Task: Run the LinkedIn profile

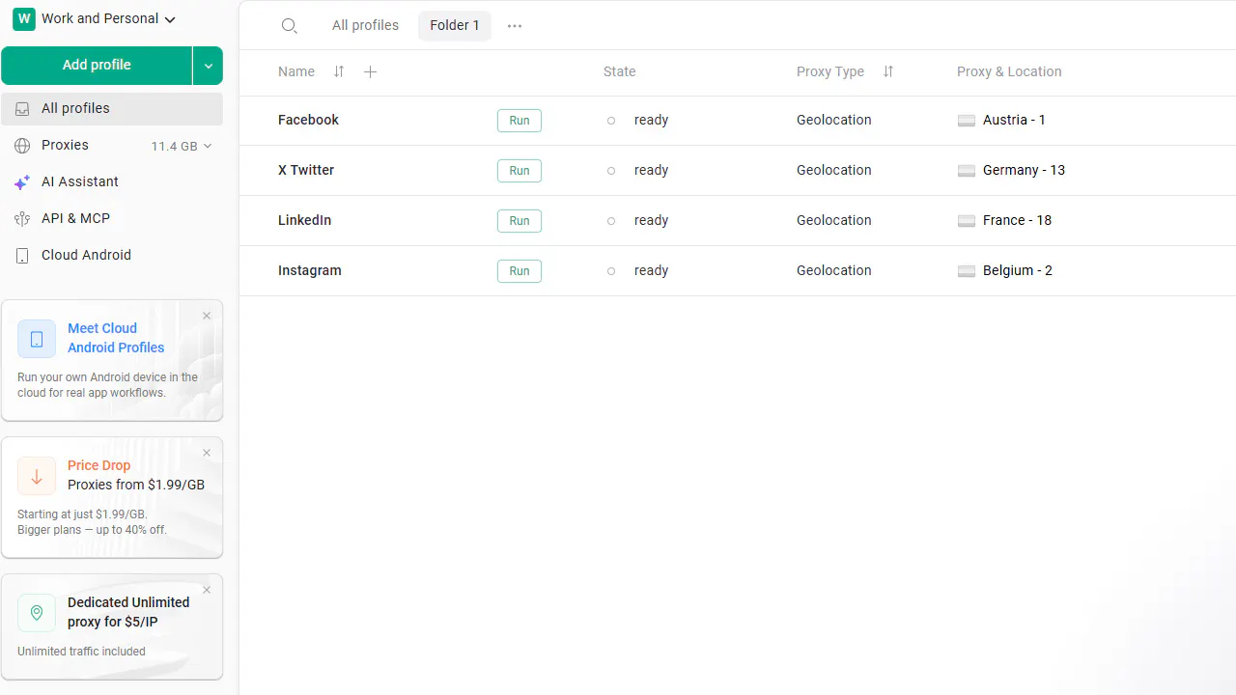Action: click(x=520, y=221)
